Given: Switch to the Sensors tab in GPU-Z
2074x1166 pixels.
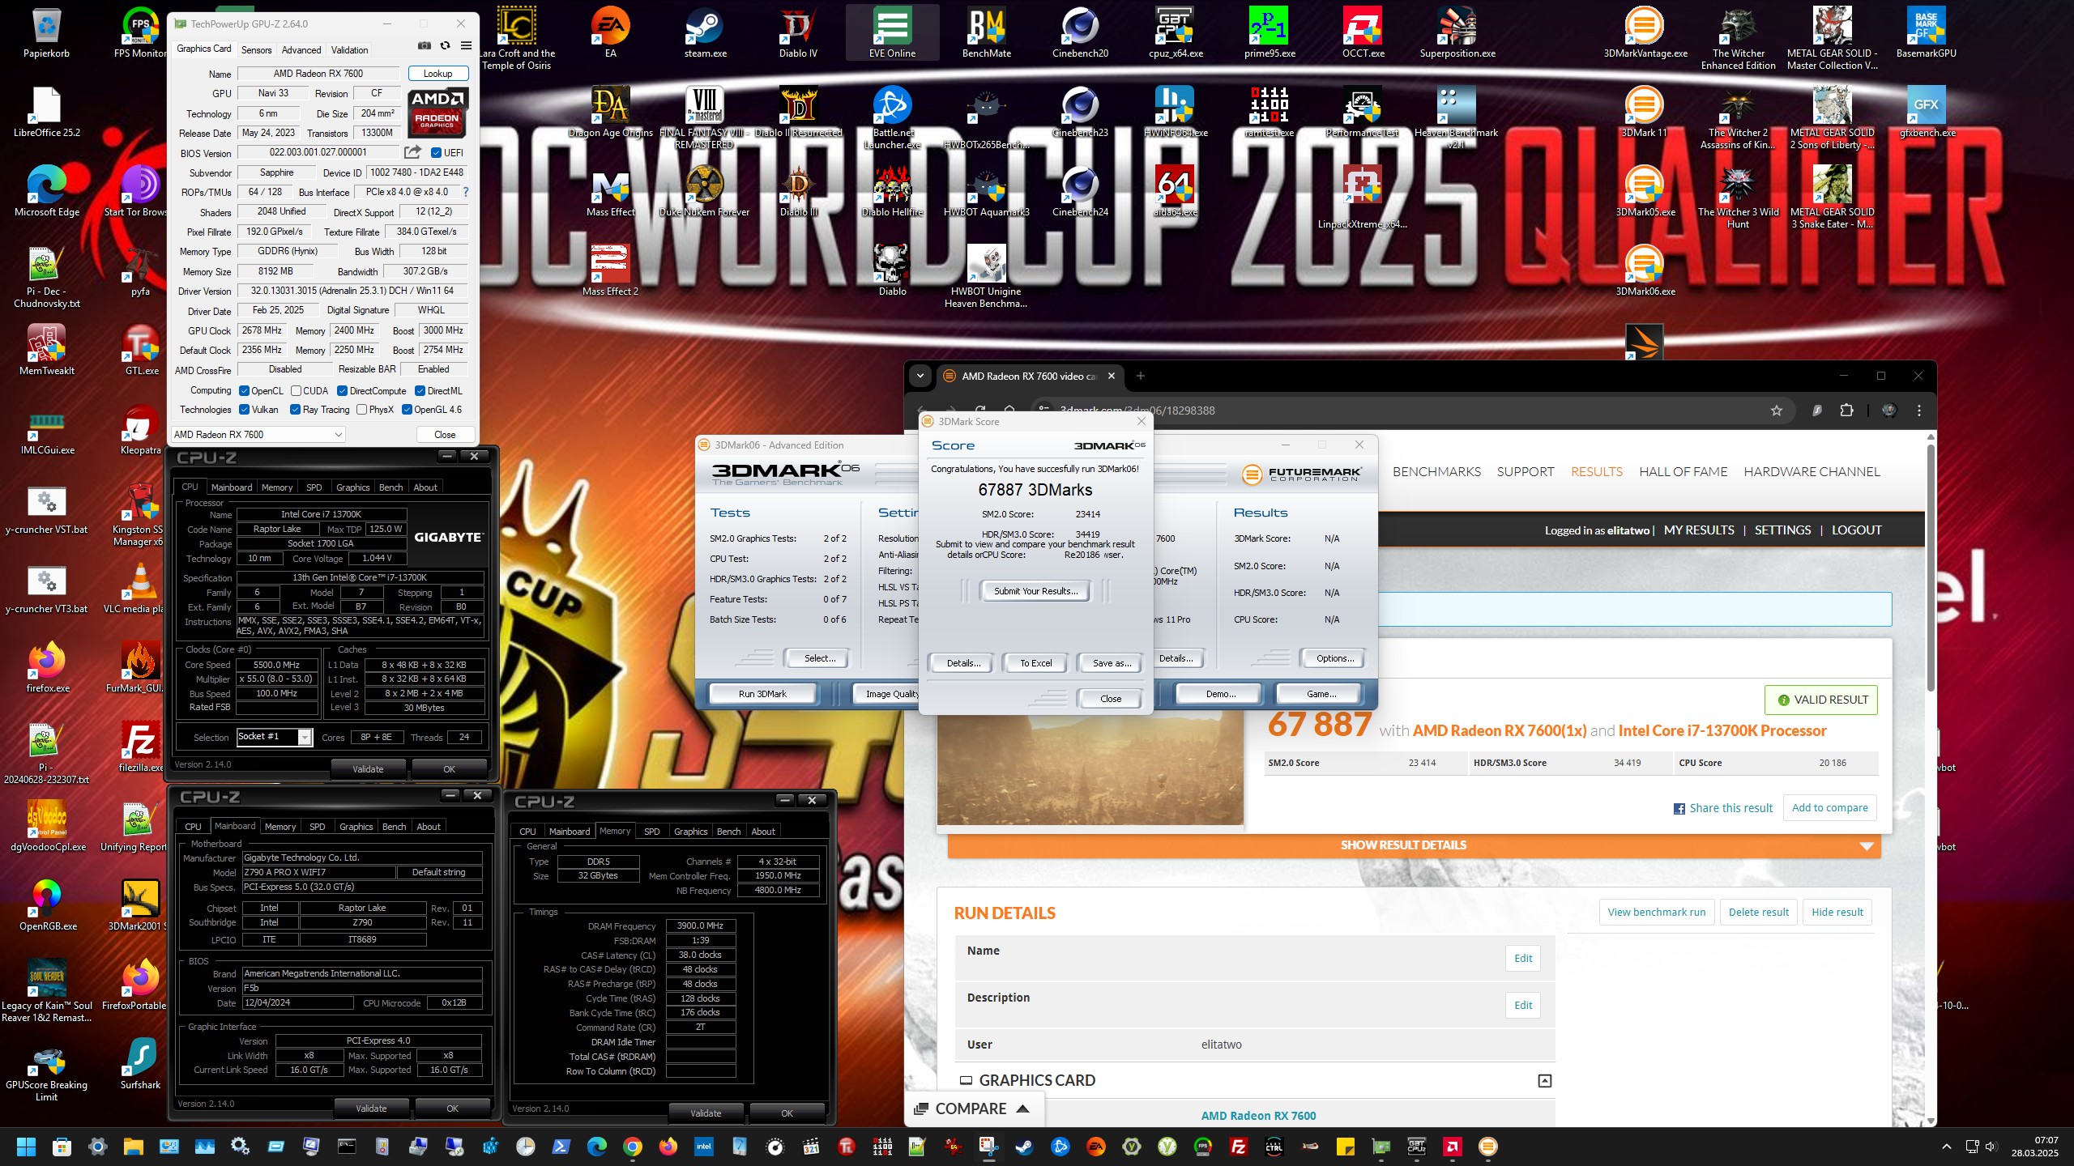Looking at the screenshot, I should 257,50.
